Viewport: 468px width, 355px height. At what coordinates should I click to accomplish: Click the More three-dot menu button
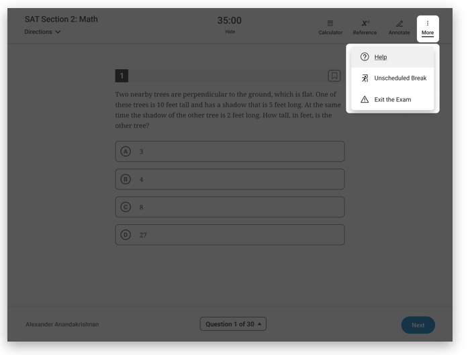[x=428, y=29]
